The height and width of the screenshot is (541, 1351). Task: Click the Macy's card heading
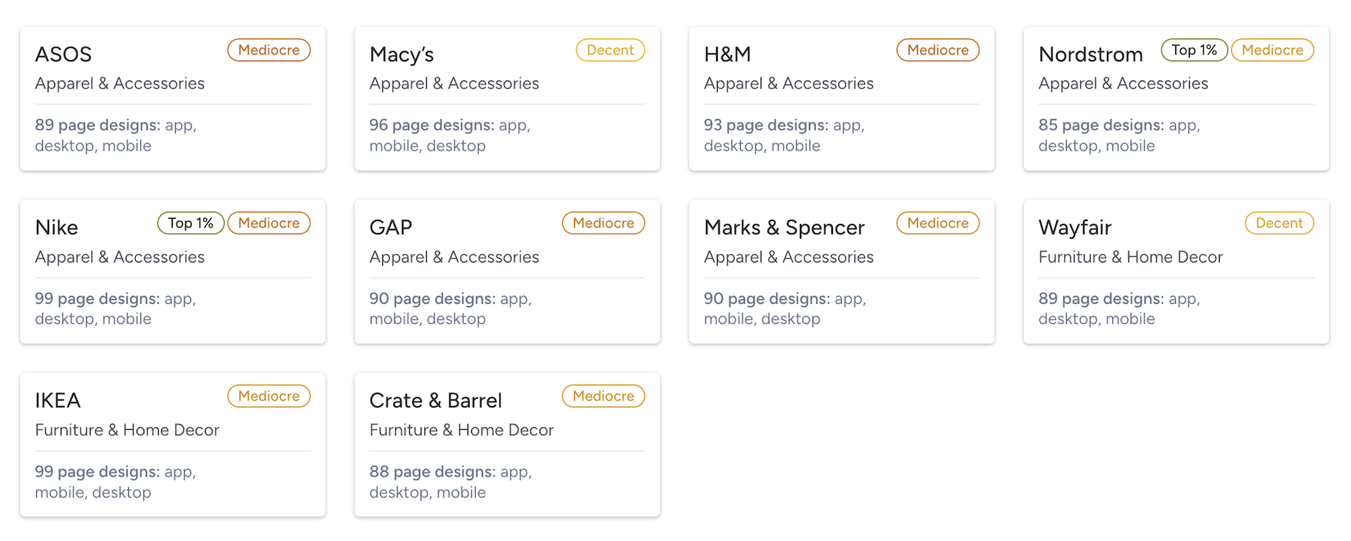click(x=401, y=54)
